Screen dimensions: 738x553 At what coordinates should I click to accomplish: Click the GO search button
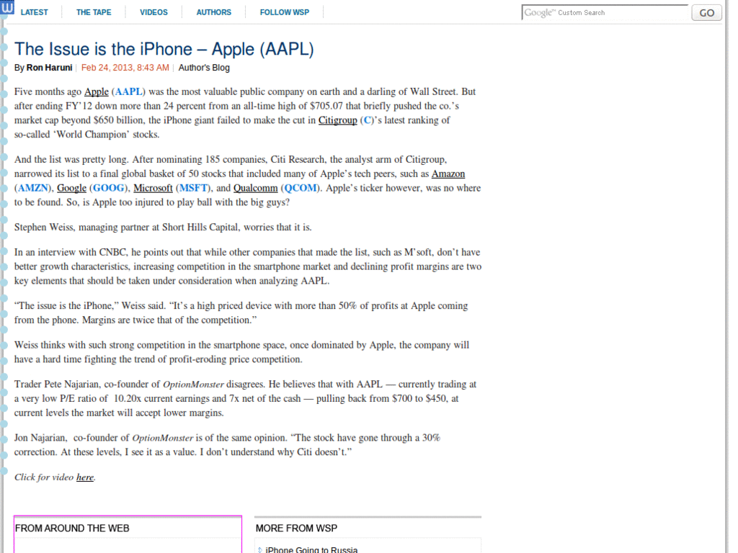[706, 13]
